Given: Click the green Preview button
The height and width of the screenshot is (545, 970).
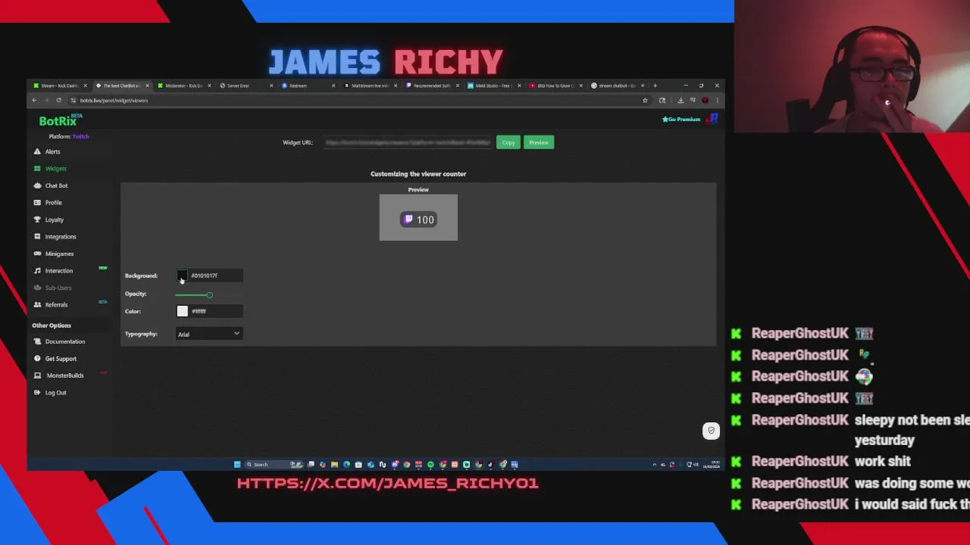Looking at the screenshot, I should [539, 142].
